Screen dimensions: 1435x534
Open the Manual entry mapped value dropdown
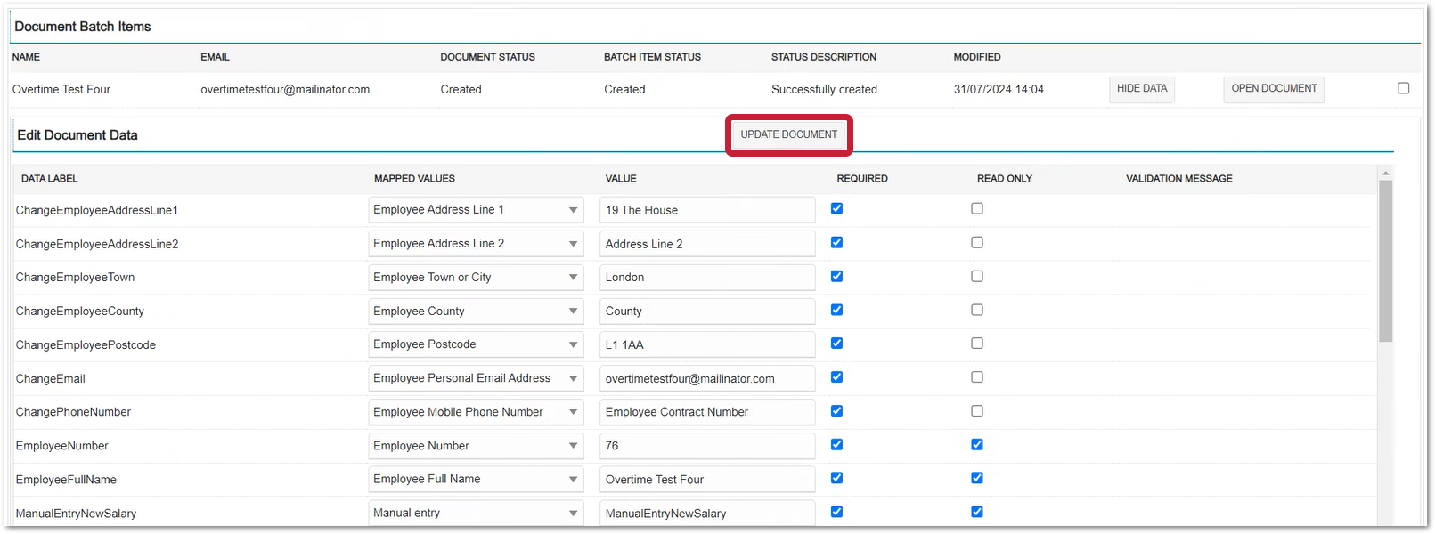(x=476, y=513)
